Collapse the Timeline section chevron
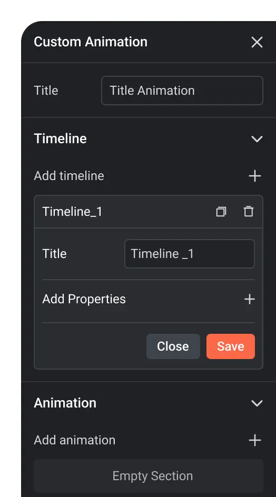Viewport: 276px width, 497px height. click(x=257, y=139)
